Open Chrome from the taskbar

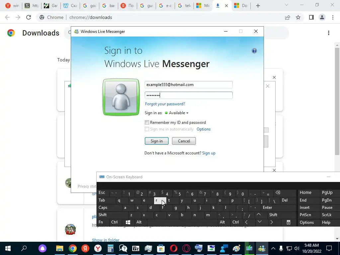[x=73, y=248]
